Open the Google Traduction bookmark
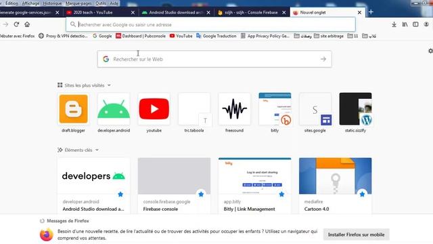Image resolution: width=433 pixels, height=244 pixels. (x=216, y=36)
